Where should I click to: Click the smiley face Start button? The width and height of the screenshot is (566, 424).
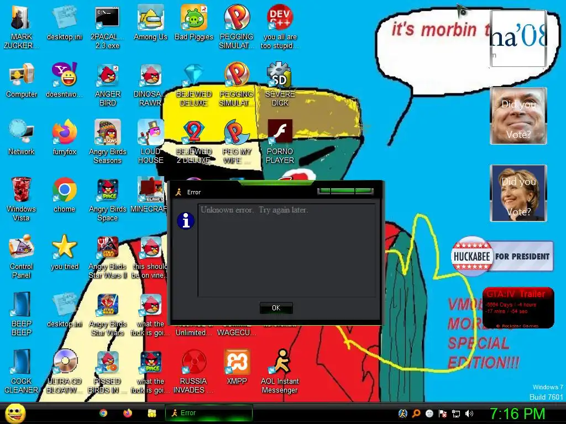click(15, 414)
